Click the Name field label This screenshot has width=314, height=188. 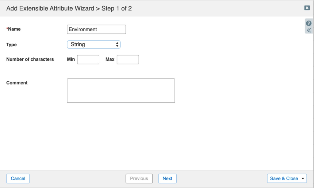click(13, 29)
